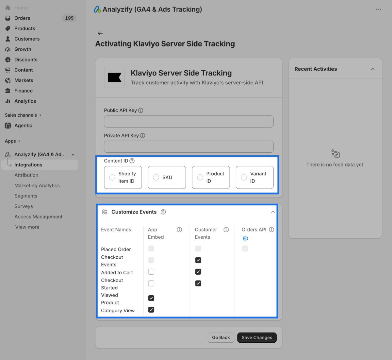Click into the Private API Key field

coord(189,146)
